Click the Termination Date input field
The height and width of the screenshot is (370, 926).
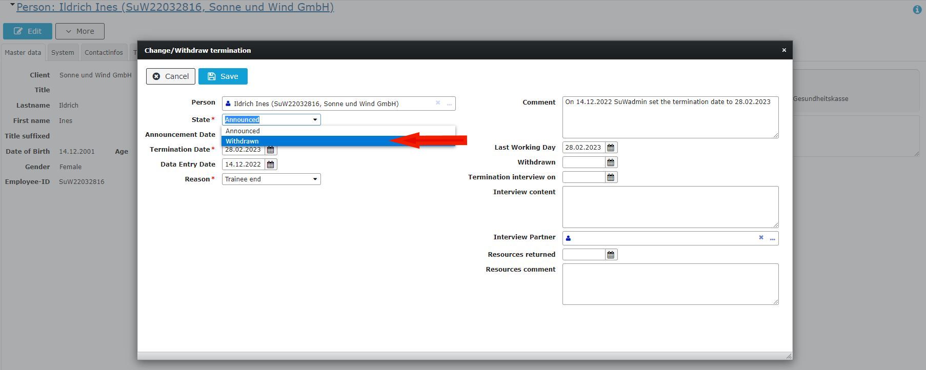point(244,150)
